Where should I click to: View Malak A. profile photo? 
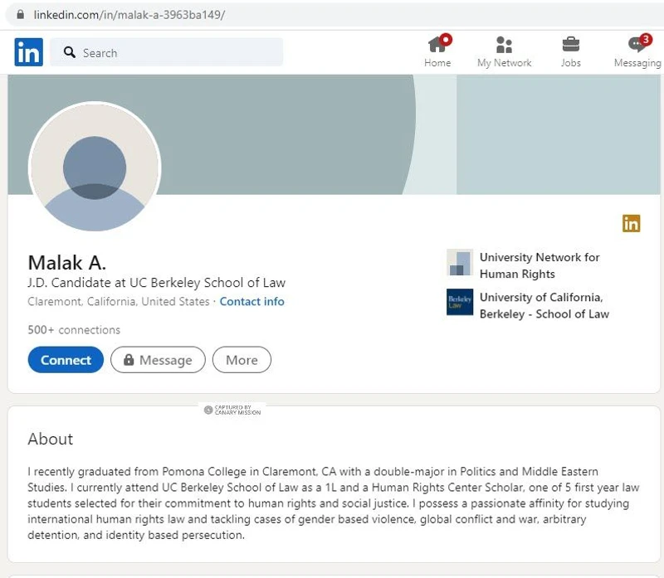[x=95, y=167]
